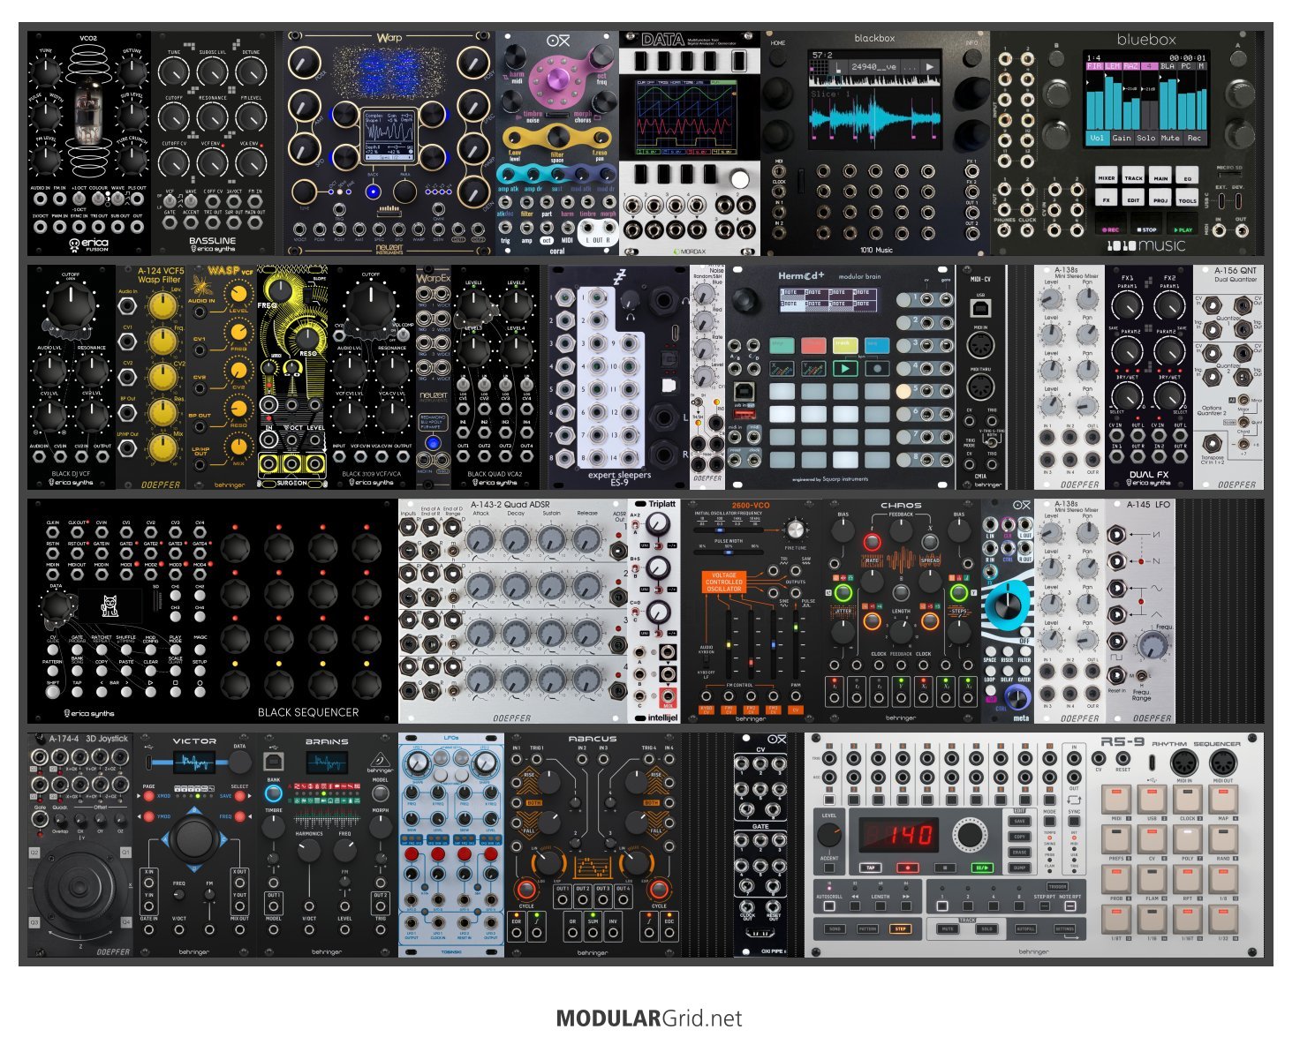Toggle the RS-9 ACCENT button
This screenshot has height=1037, width=1300.
tap(829, 868)
